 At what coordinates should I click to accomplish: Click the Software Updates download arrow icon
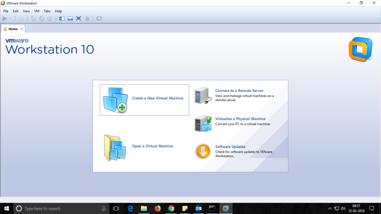tap(203, 151)
